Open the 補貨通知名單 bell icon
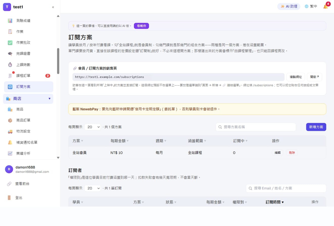334x226 pixels. [10, 142]
